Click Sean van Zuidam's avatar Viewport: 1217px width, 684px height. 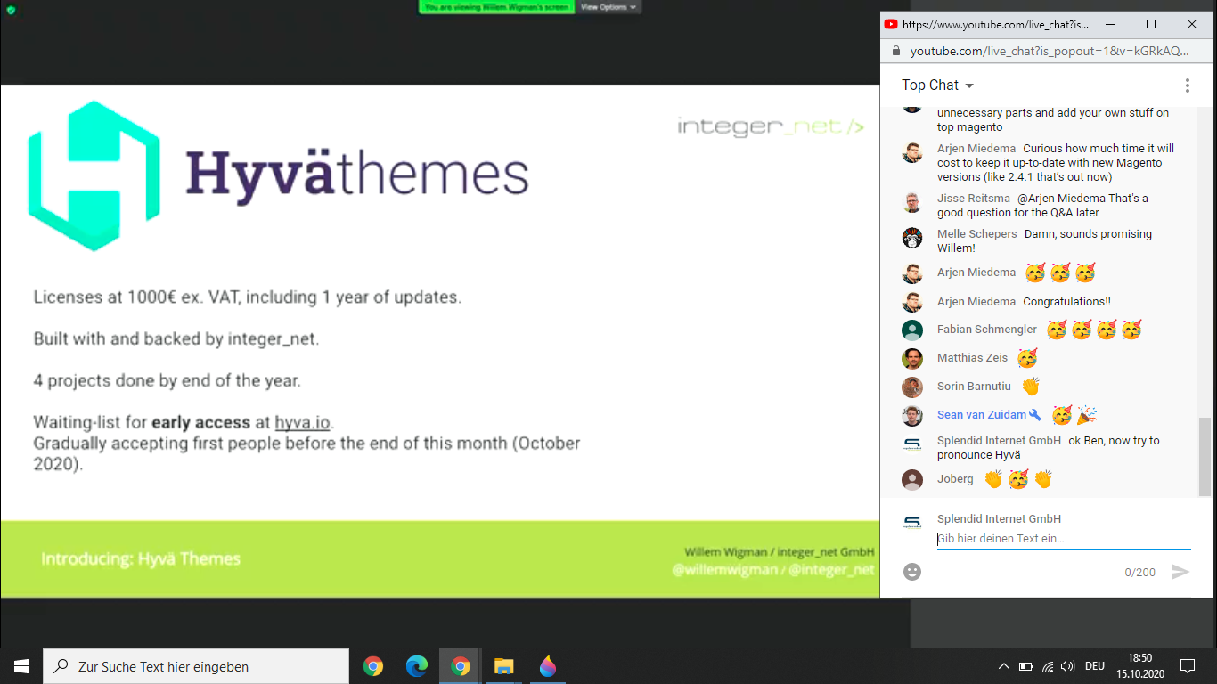pyautogui.click(x=912, y=416)
